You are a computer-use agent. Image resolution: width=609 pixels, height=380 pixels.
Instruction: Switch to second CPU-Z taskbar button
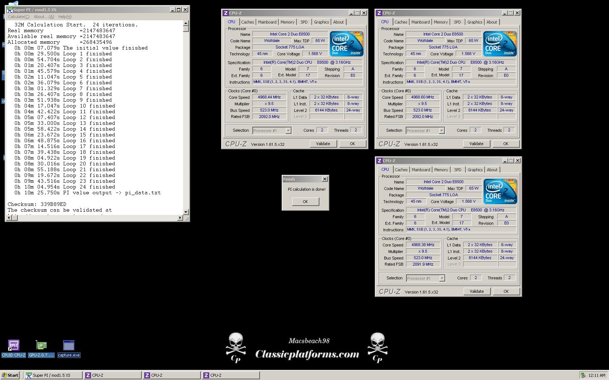[x=171, y=375]
